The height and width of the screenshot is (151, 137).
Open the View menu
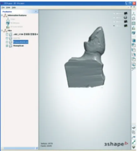(8, 8)
